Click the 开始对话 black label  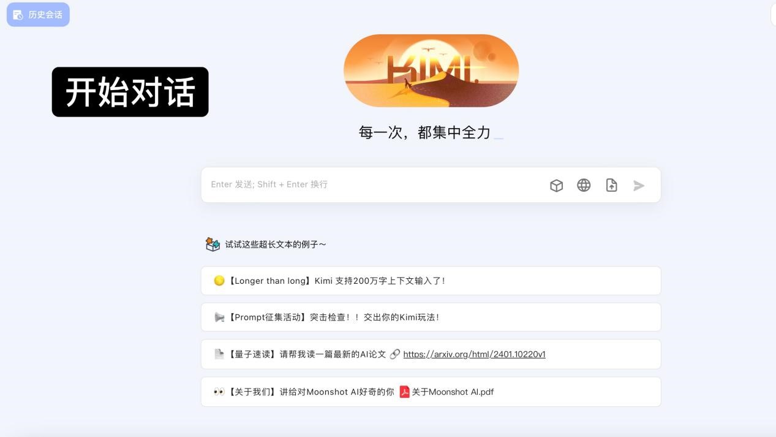[x=130, y=92]
